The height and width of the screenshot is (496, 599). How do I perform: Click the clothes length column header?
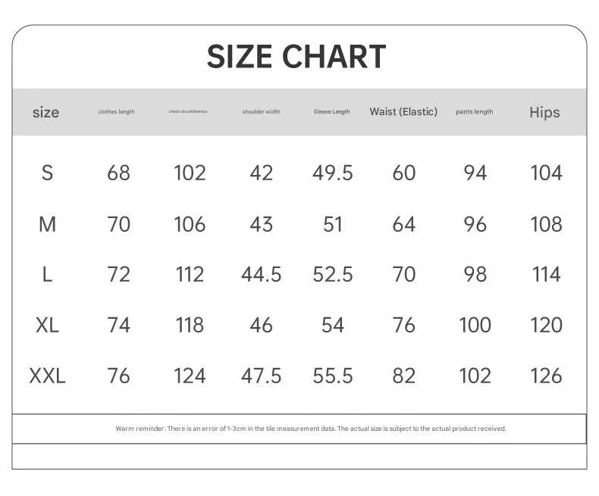click(x=117, y=112)
